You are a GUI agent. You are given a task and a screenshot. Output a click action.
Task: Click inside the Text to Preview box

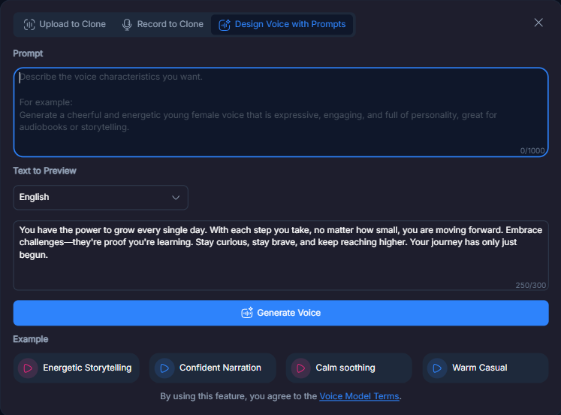pos(281,256)
